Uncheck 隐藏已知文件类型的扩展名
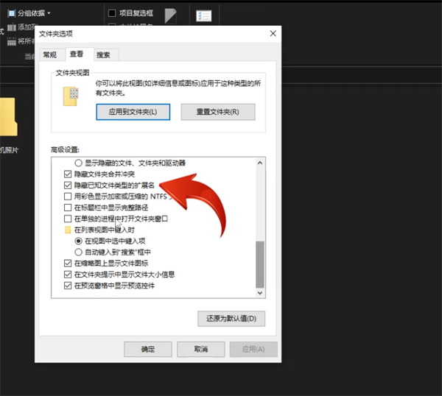The width and height of the screenshot is (442, 396). (69, 185)
